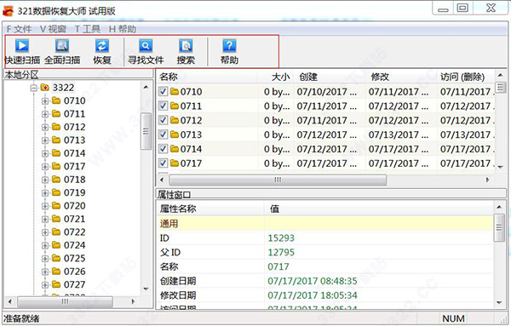Select the 0724 folder in the tree
This screenshot has height=326, width=511.
69,245
